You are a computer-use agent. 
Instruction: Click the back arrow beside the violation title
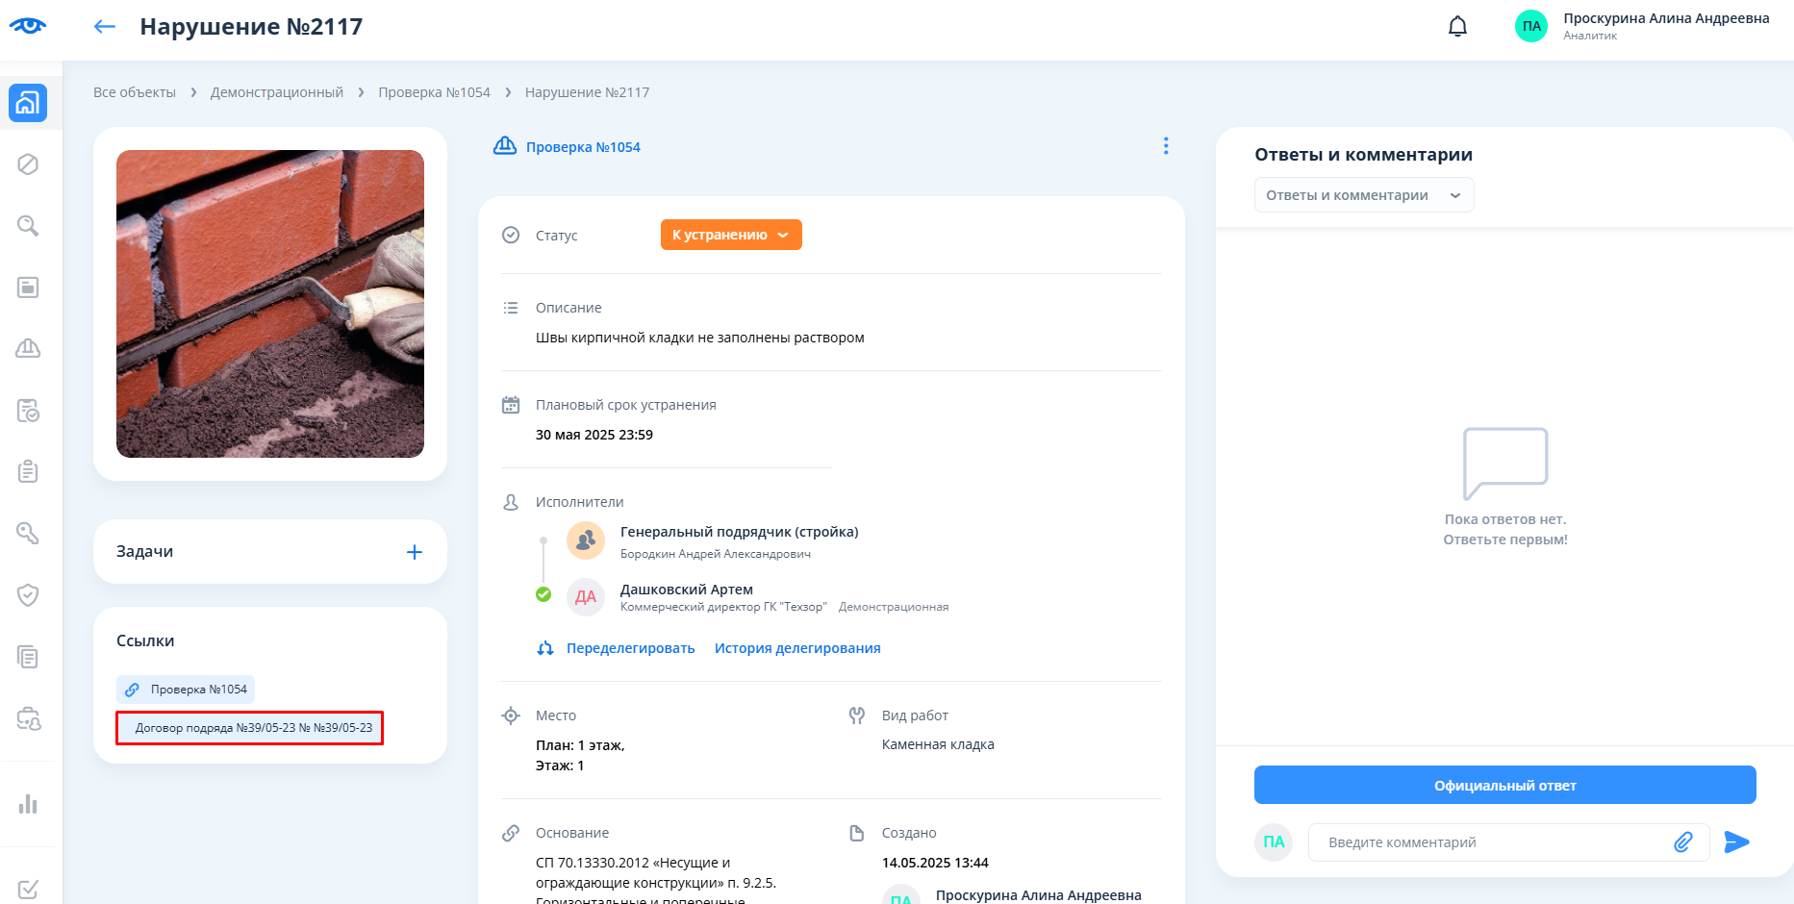coord(104,27)
